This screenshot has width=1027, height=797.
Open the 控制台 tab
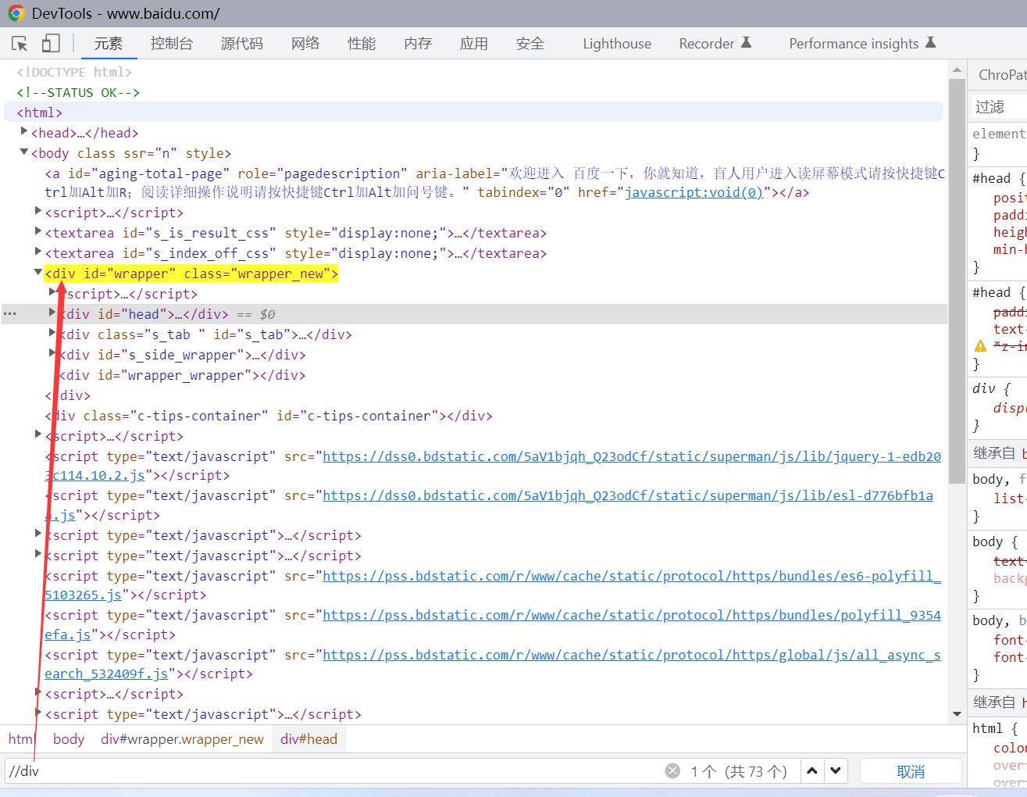coord(172,44)
